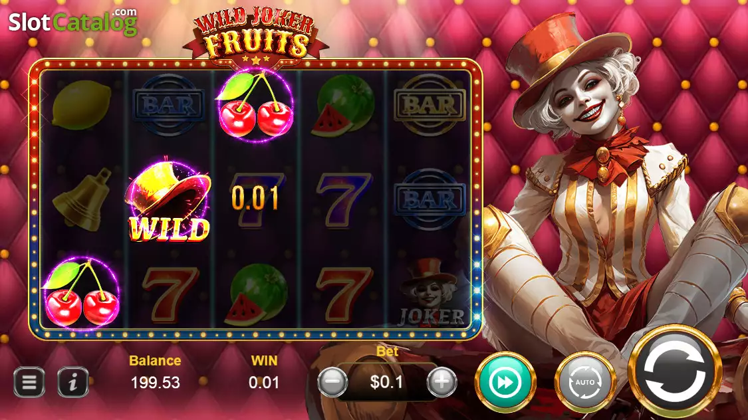The height and width of the screenshot is (420, 748).
Task: Click the cherries symbol in the bottom-left reel
Action: (x=82, y=293)
